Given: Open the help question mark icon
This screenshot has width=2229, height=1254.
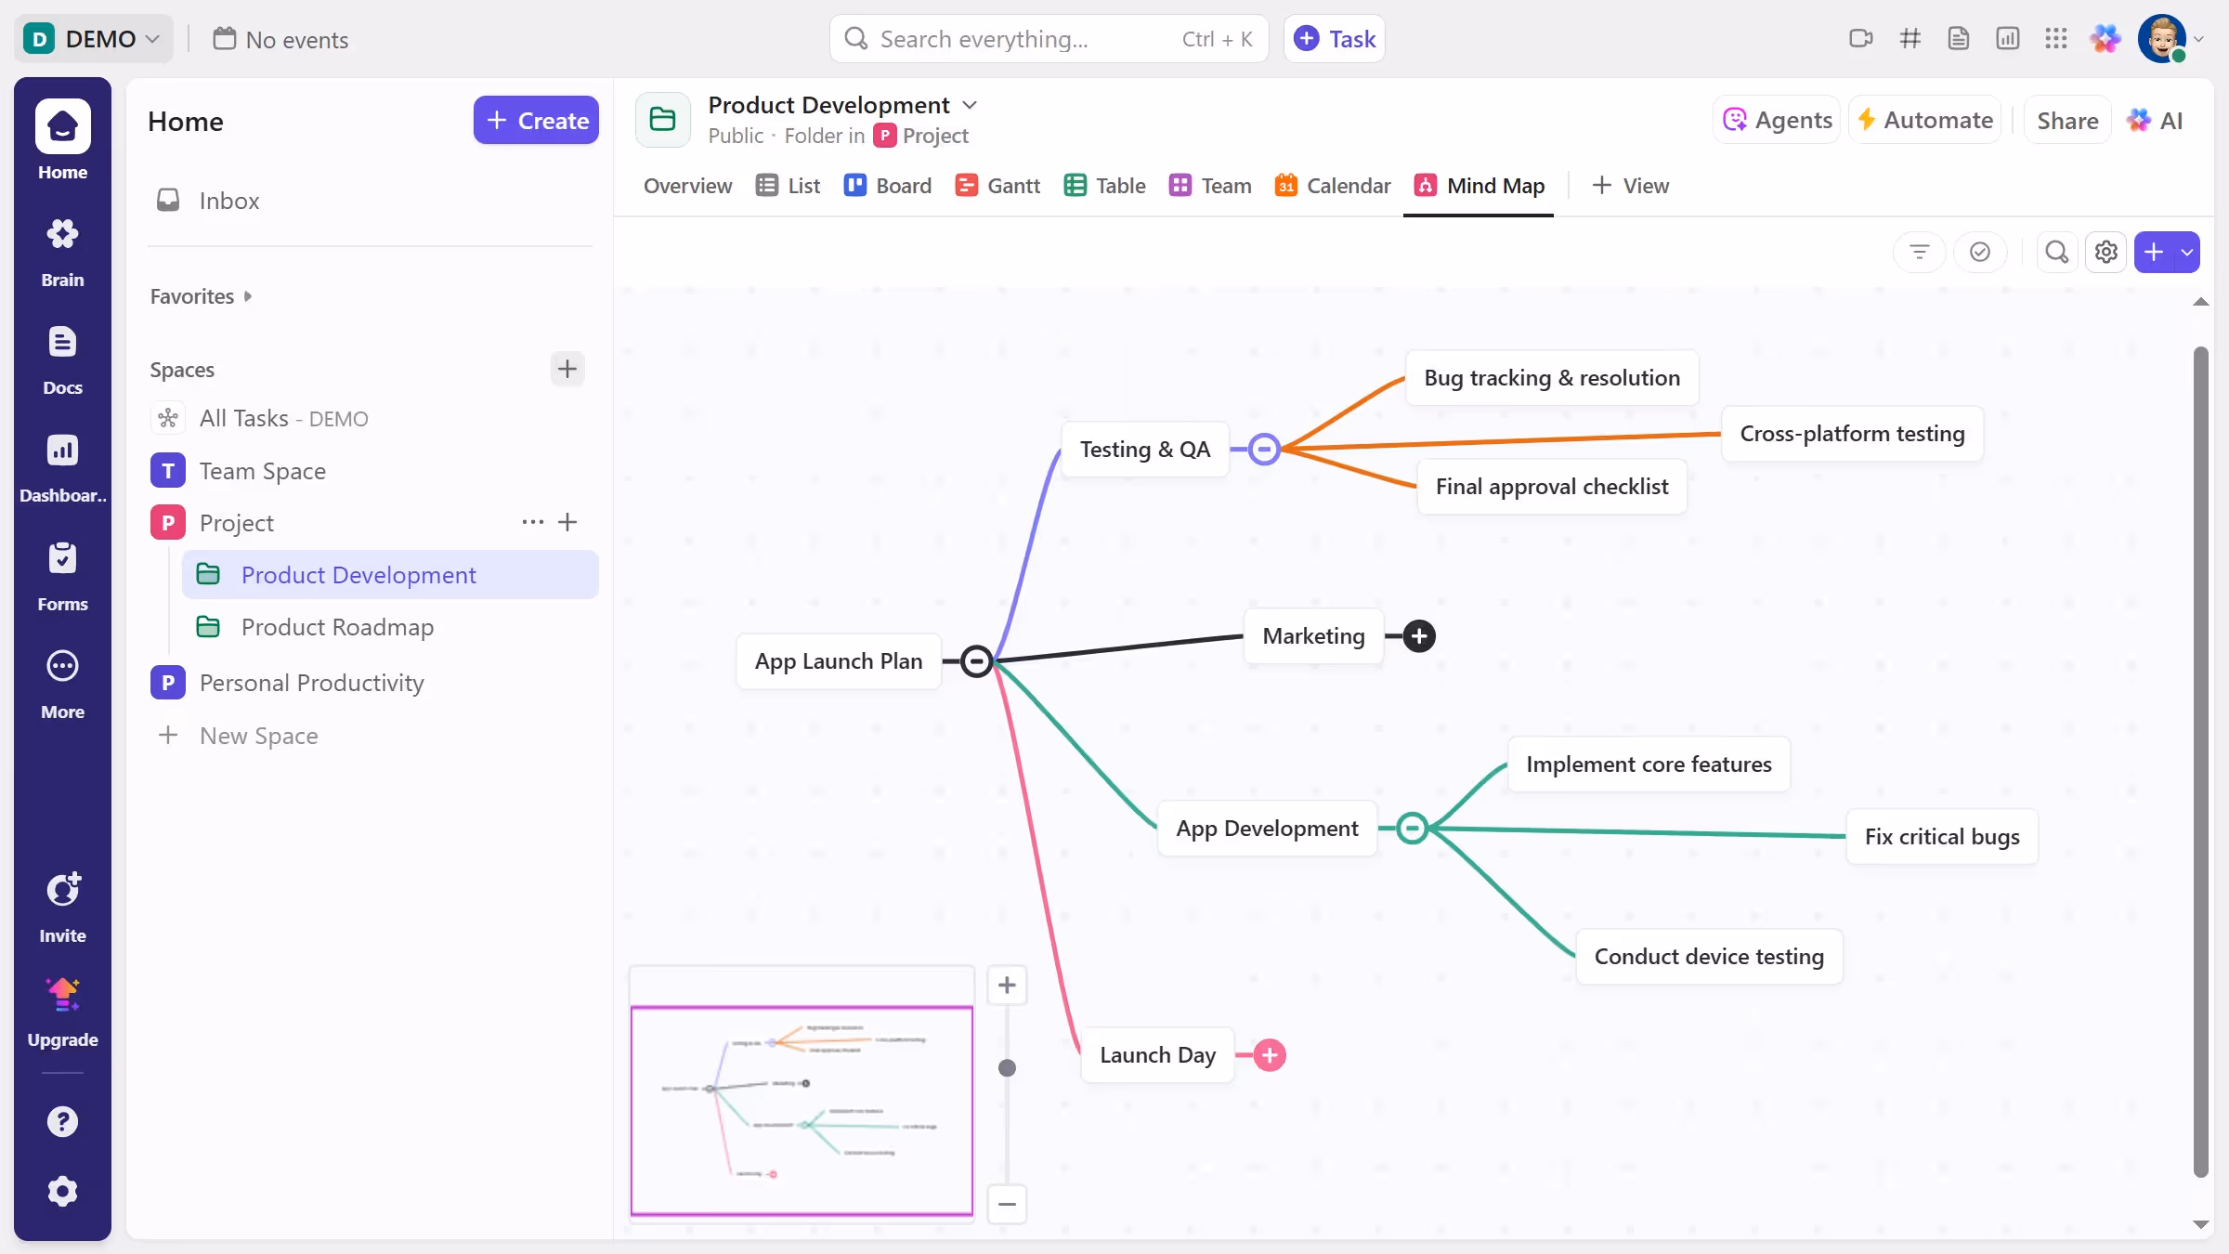Looking at the screenshot, I should [62, 1121].
